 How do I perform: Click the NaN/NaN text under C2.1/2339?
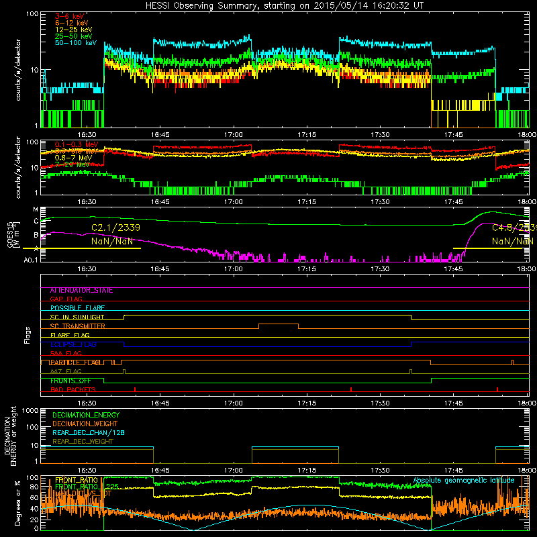pos(112,241)
